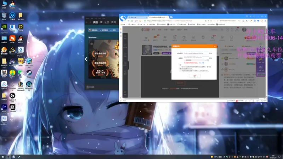Click the previous arrow on the Steam carousel
The height and width of the screenshot is (159, 283).
click(x=86, y=59)
